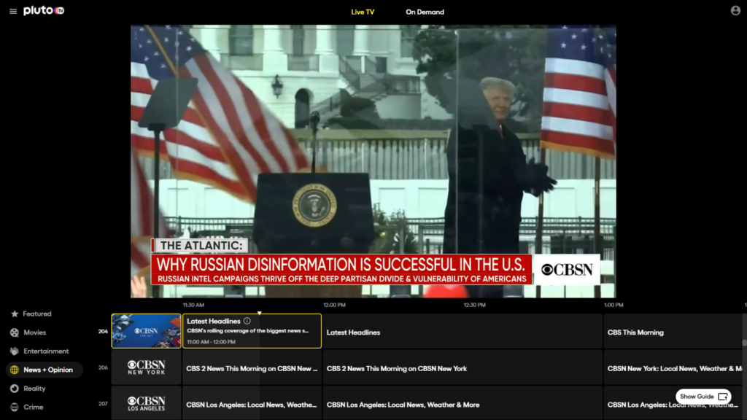This screenshot has height=420, width=747.
Task: Click channel number 204
Action: (x=103, y=332)
